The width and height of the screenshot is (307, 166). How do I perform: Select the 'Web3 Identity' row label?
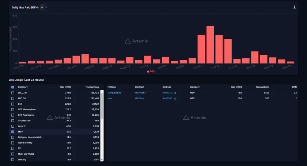pos(25,143)
